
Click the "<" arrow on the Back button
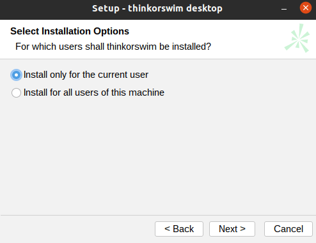coord(168,229)
